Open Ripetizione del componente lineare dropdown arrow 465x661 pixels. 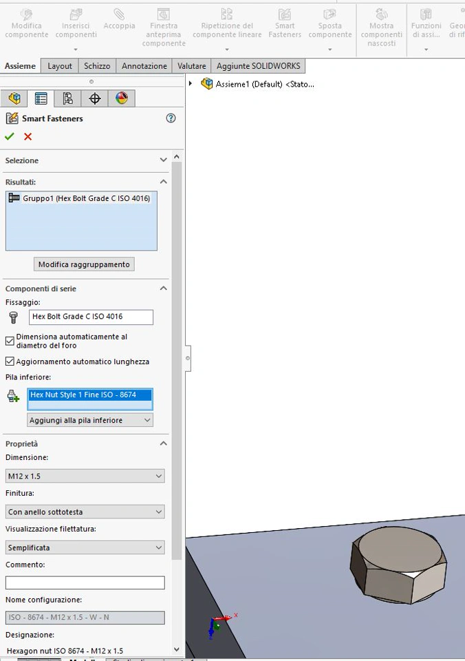227,50
